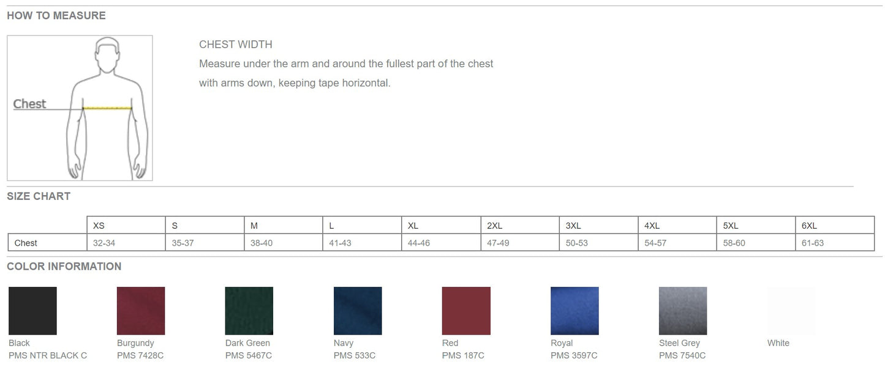
Task: Select the Red color swatch
Action: (x=466, y=311)
